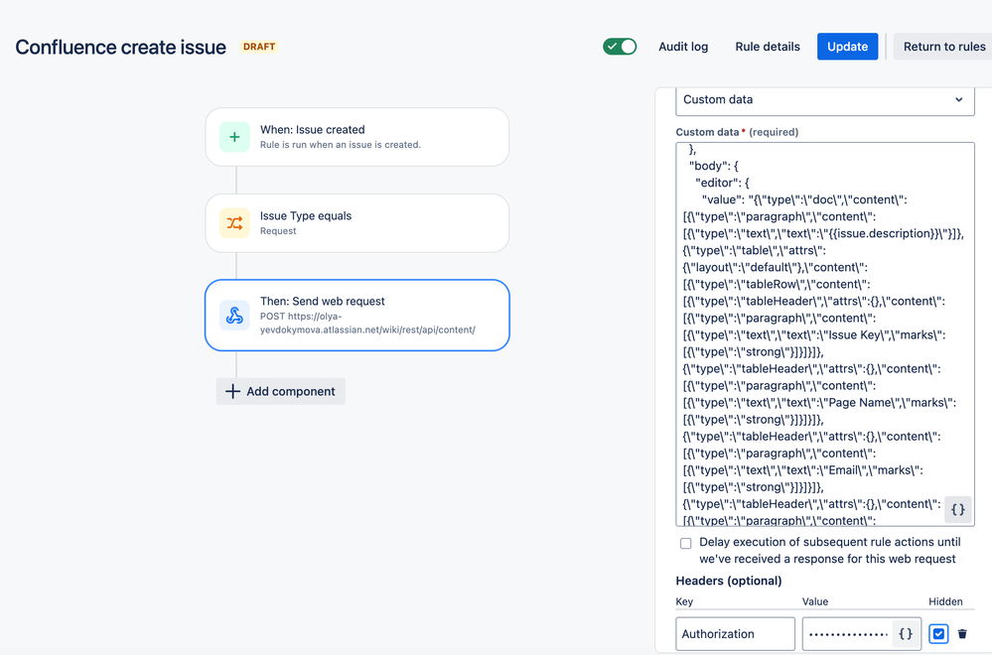
Task: Click the Custom data (required) label
Action: [x=737, y=132]
